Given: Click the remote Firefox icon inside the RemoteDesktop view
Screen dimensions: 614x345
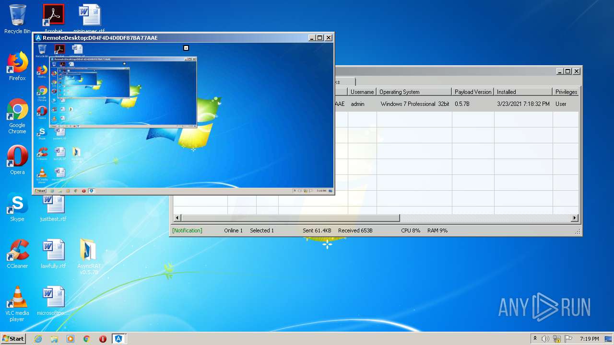Looking at the screenshot, I should pos(42,71).
